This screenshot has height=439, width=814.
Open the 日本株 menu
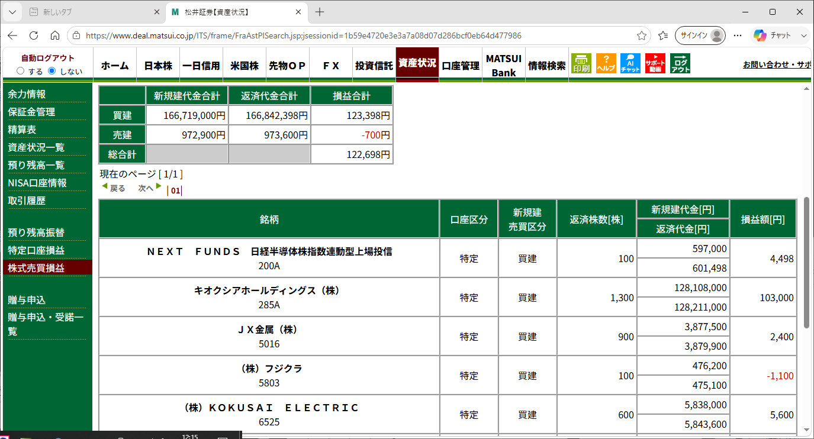point(158,66)
